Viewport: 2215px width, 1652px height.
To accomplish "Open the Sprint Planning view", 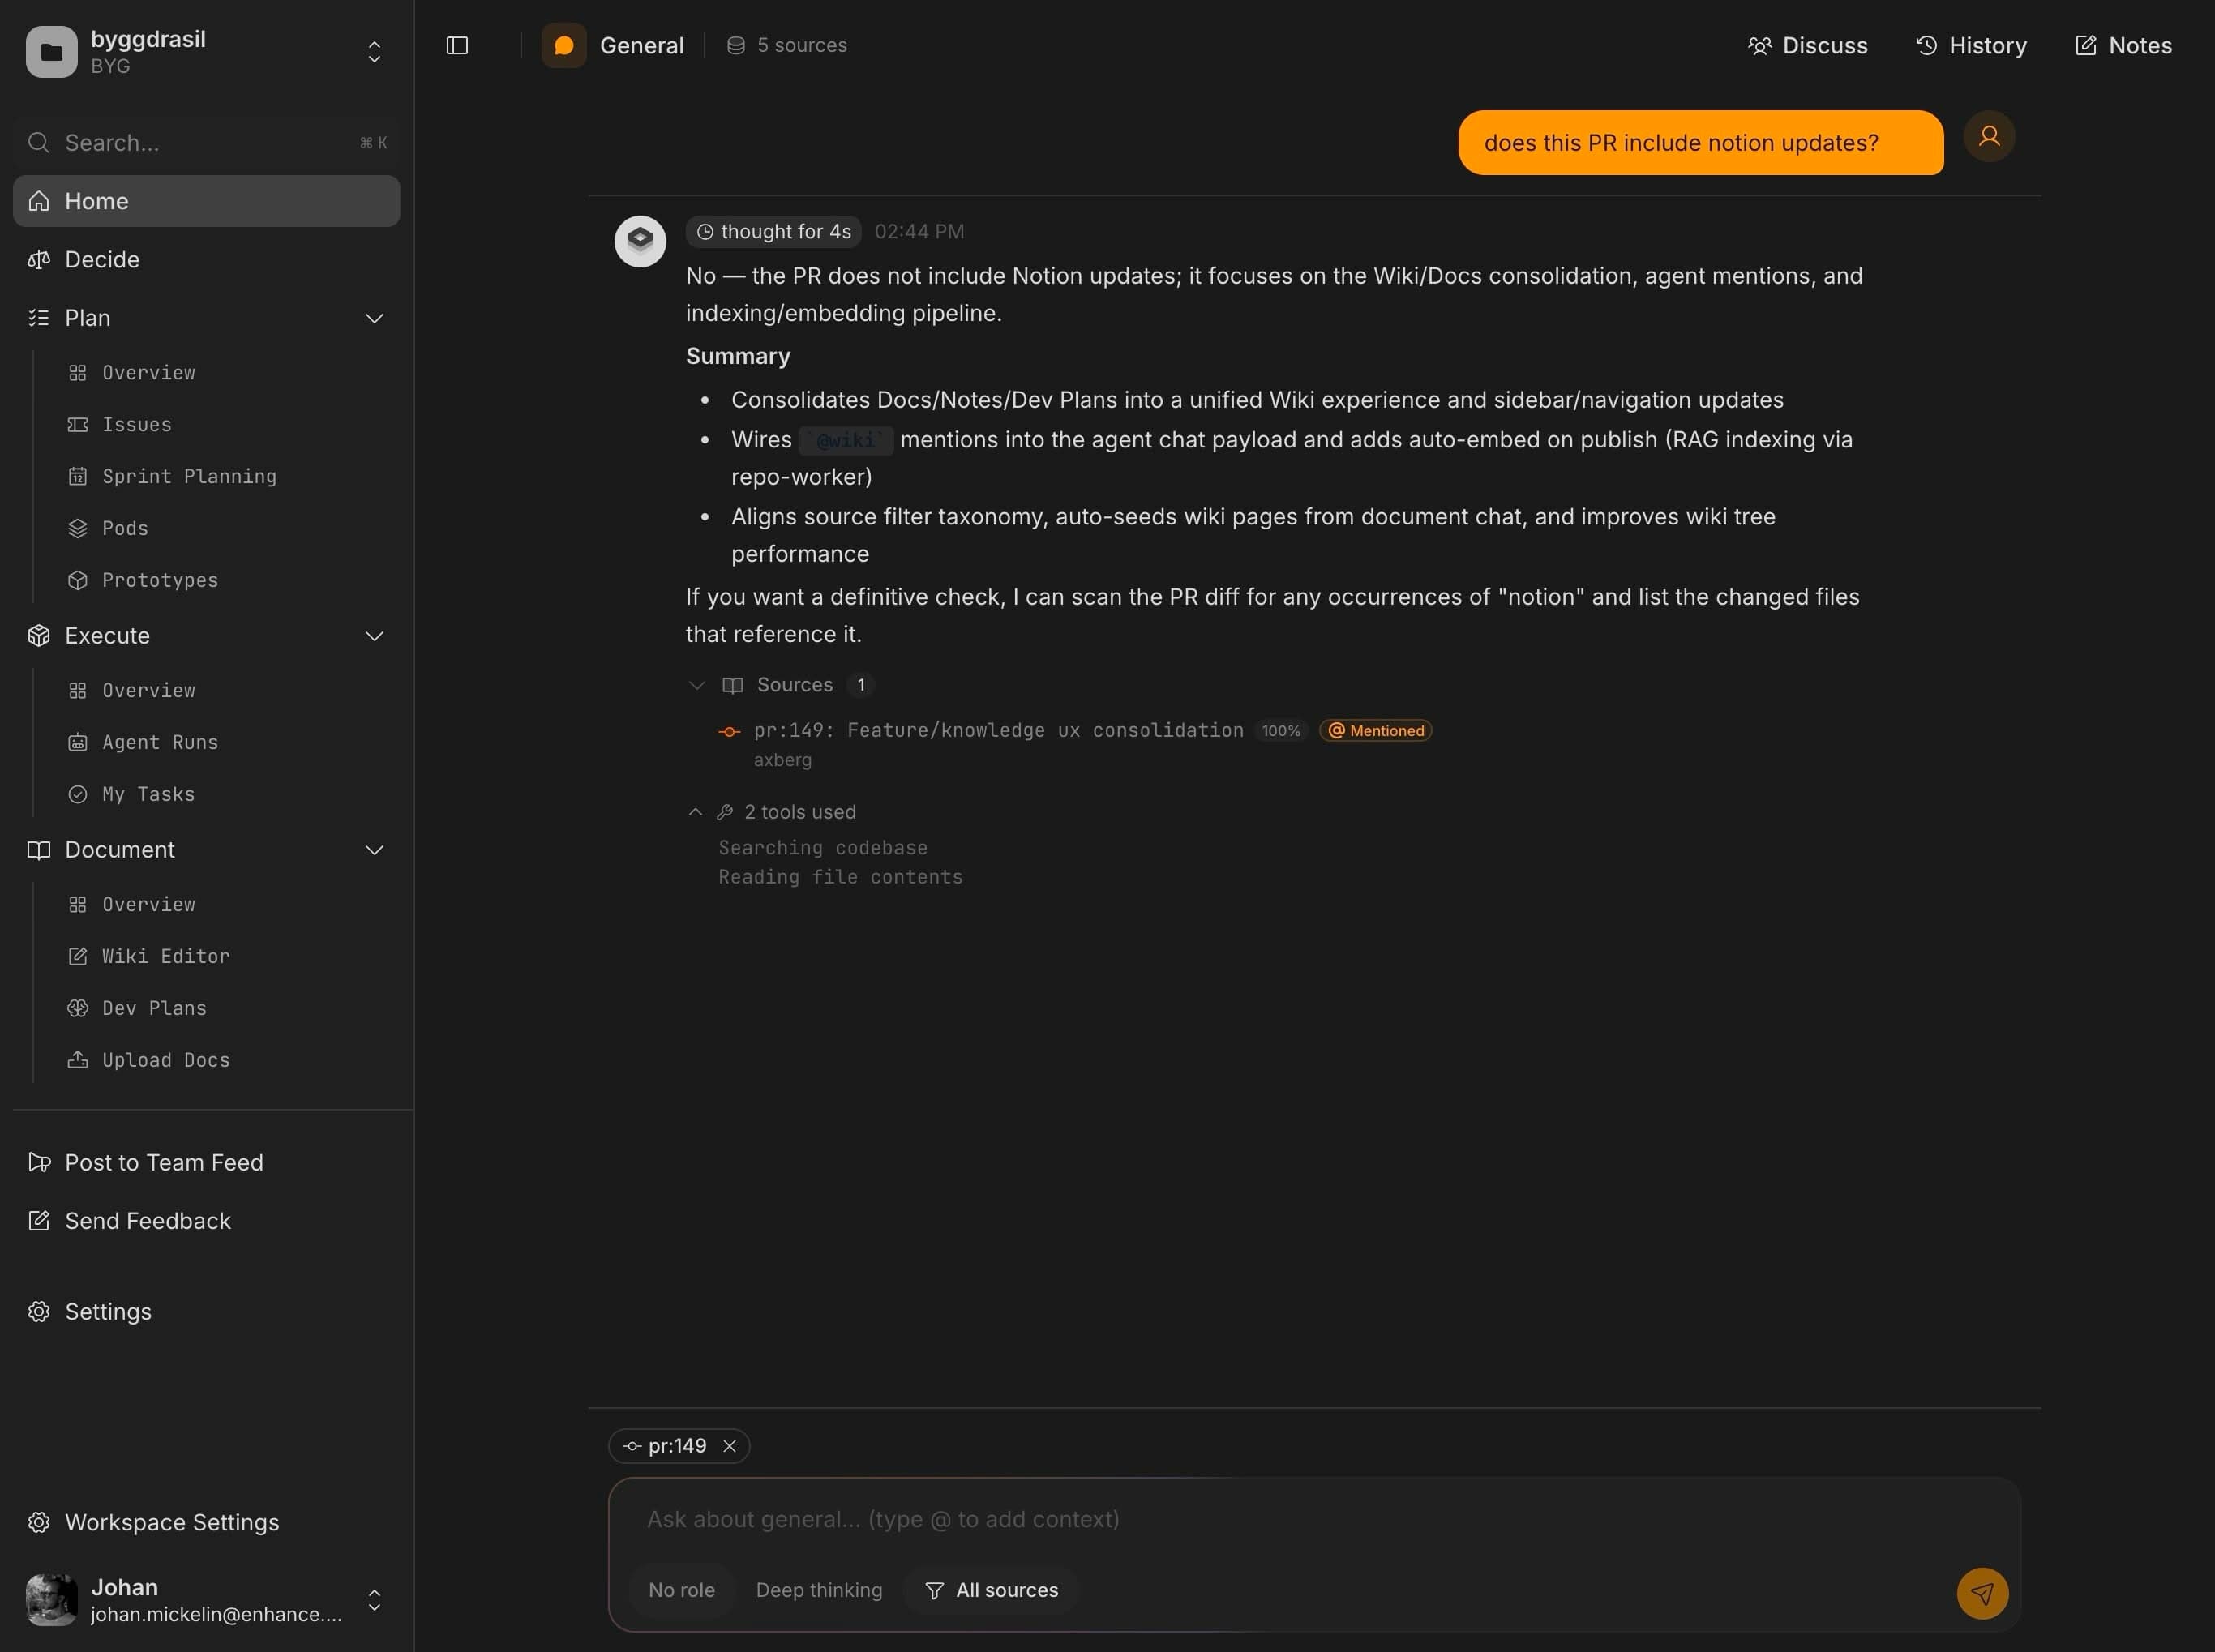I will pos(189,476).
